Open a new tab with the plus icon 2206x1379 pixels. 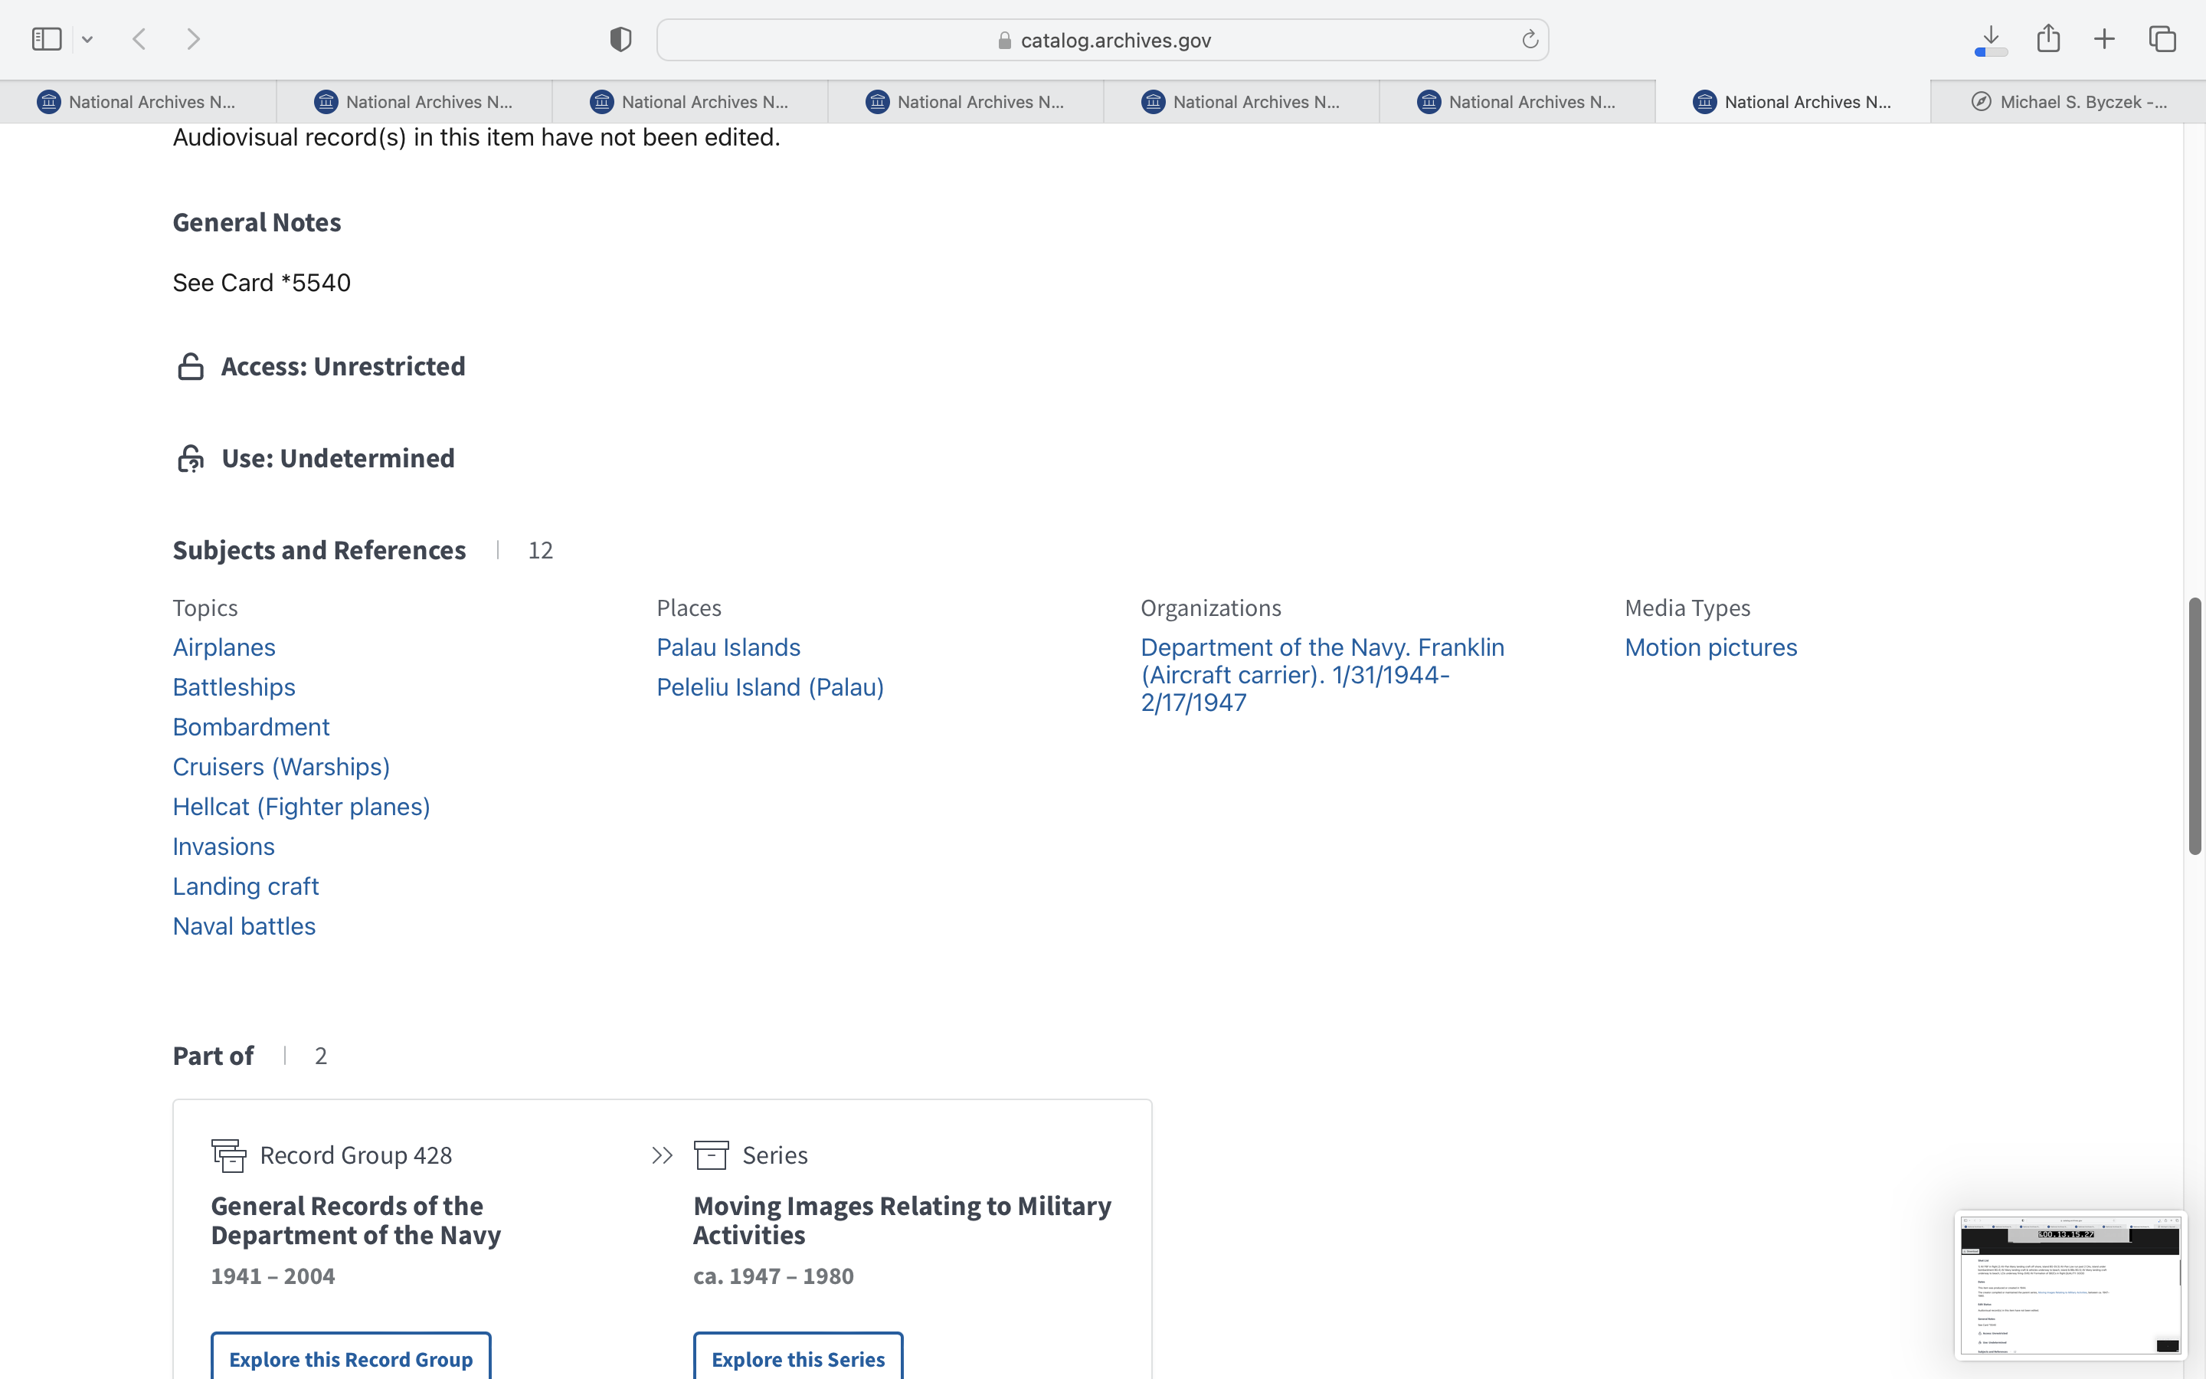click(2104, 39)
